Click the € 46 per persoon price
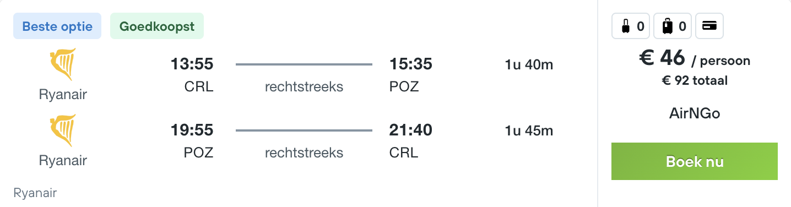 [695, 58]
